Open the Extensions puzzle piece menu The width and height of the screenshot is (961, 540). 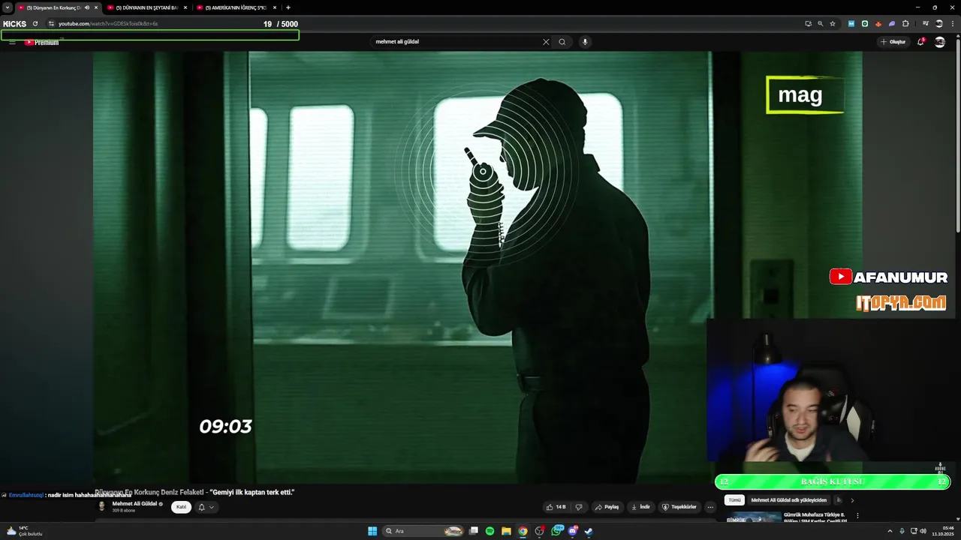(x=905, y=24)
